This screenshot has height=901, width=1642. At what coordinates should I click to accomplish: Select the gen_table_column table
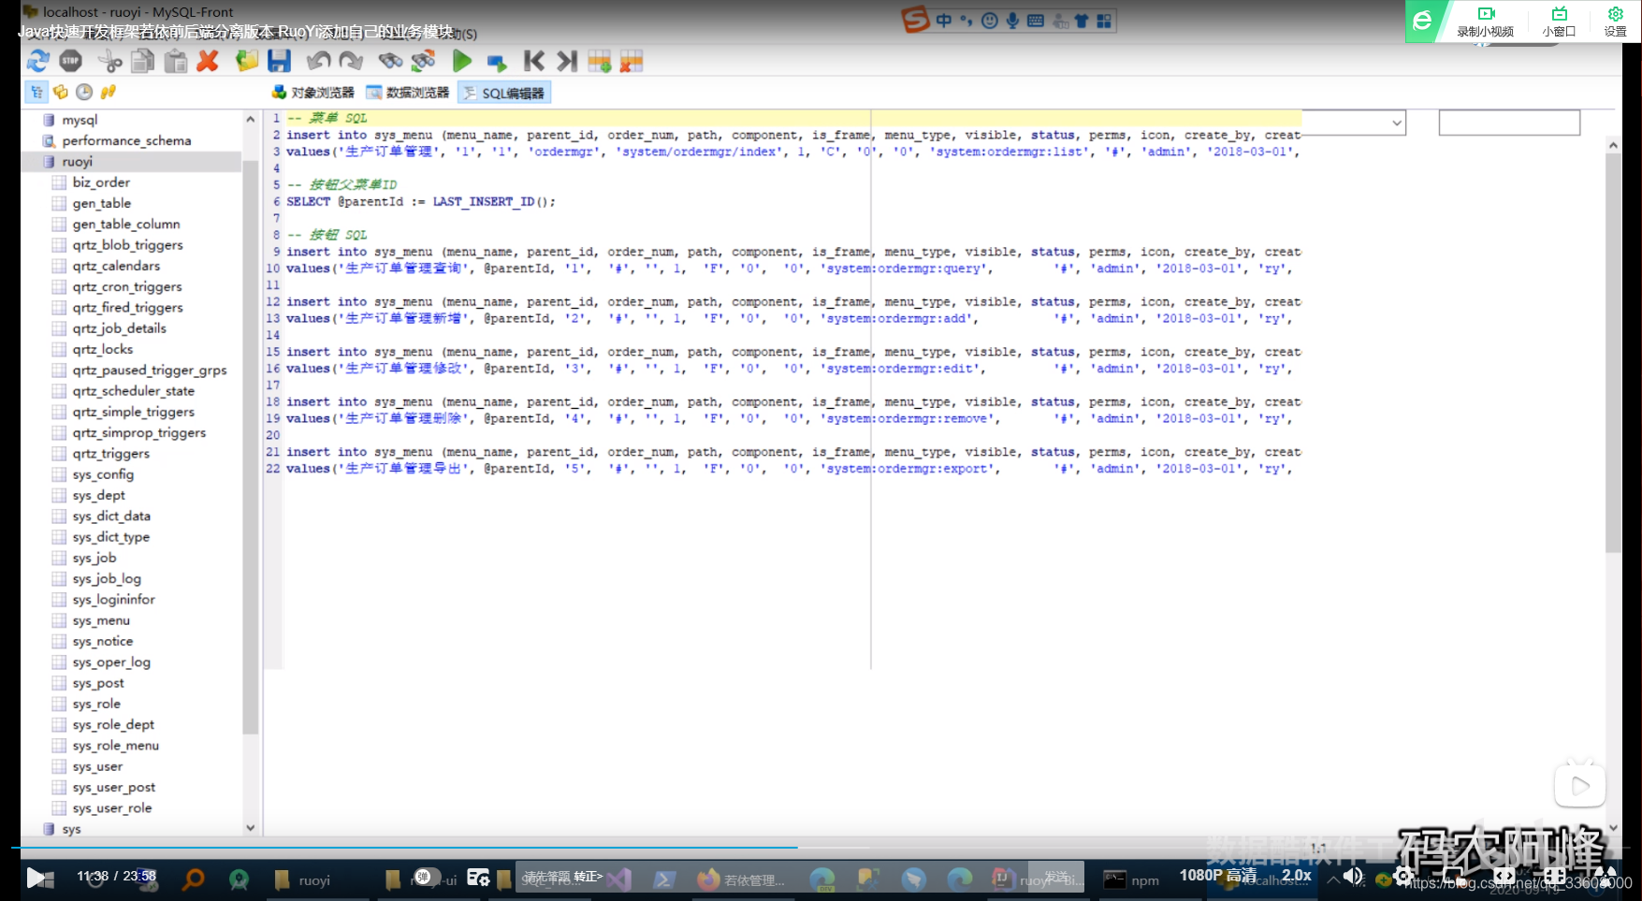[126, 224]
